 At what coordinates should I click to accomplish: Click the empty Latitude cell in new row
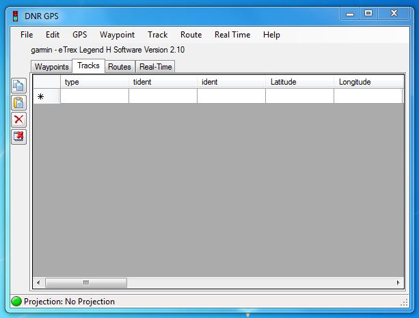coord(300,96)
